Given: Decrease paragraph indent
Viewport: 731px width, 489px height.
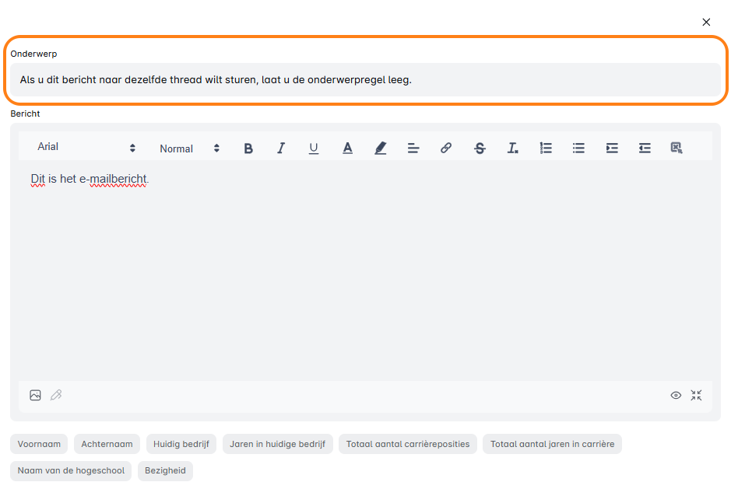Looking at the screenshot, I should coord(645,148).
